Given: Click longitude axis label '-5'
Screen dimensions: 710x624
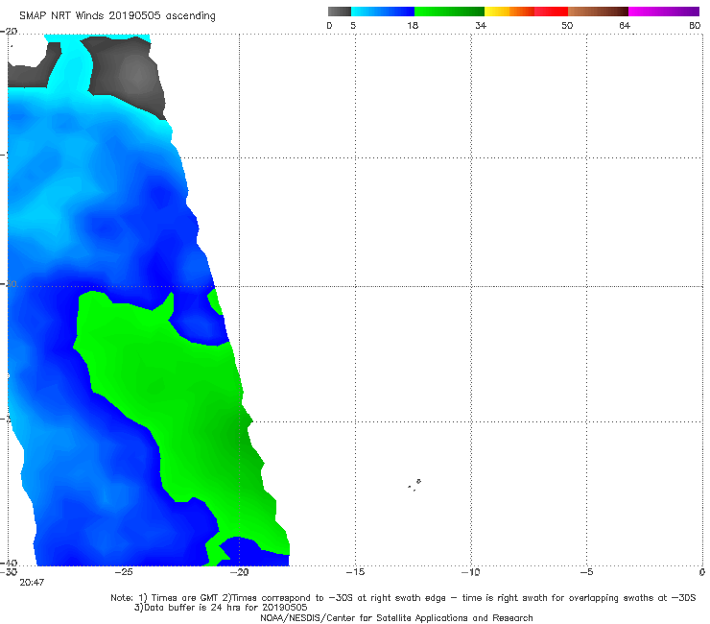Looking at the screenshot, I should point(587,572).
